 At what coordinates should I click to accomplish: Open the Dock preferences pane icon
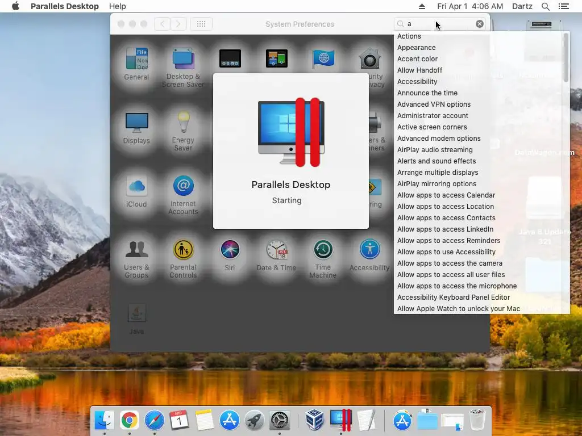pyautogui.click(x=230, y=58)
